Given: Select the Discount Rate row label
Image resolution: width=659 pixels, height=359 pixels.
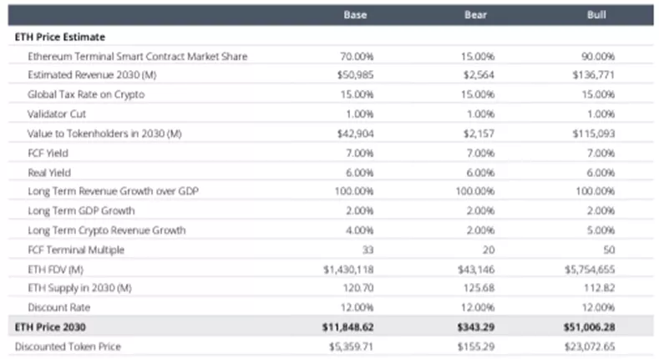Looking at the screenshot, I should [58, 306].
